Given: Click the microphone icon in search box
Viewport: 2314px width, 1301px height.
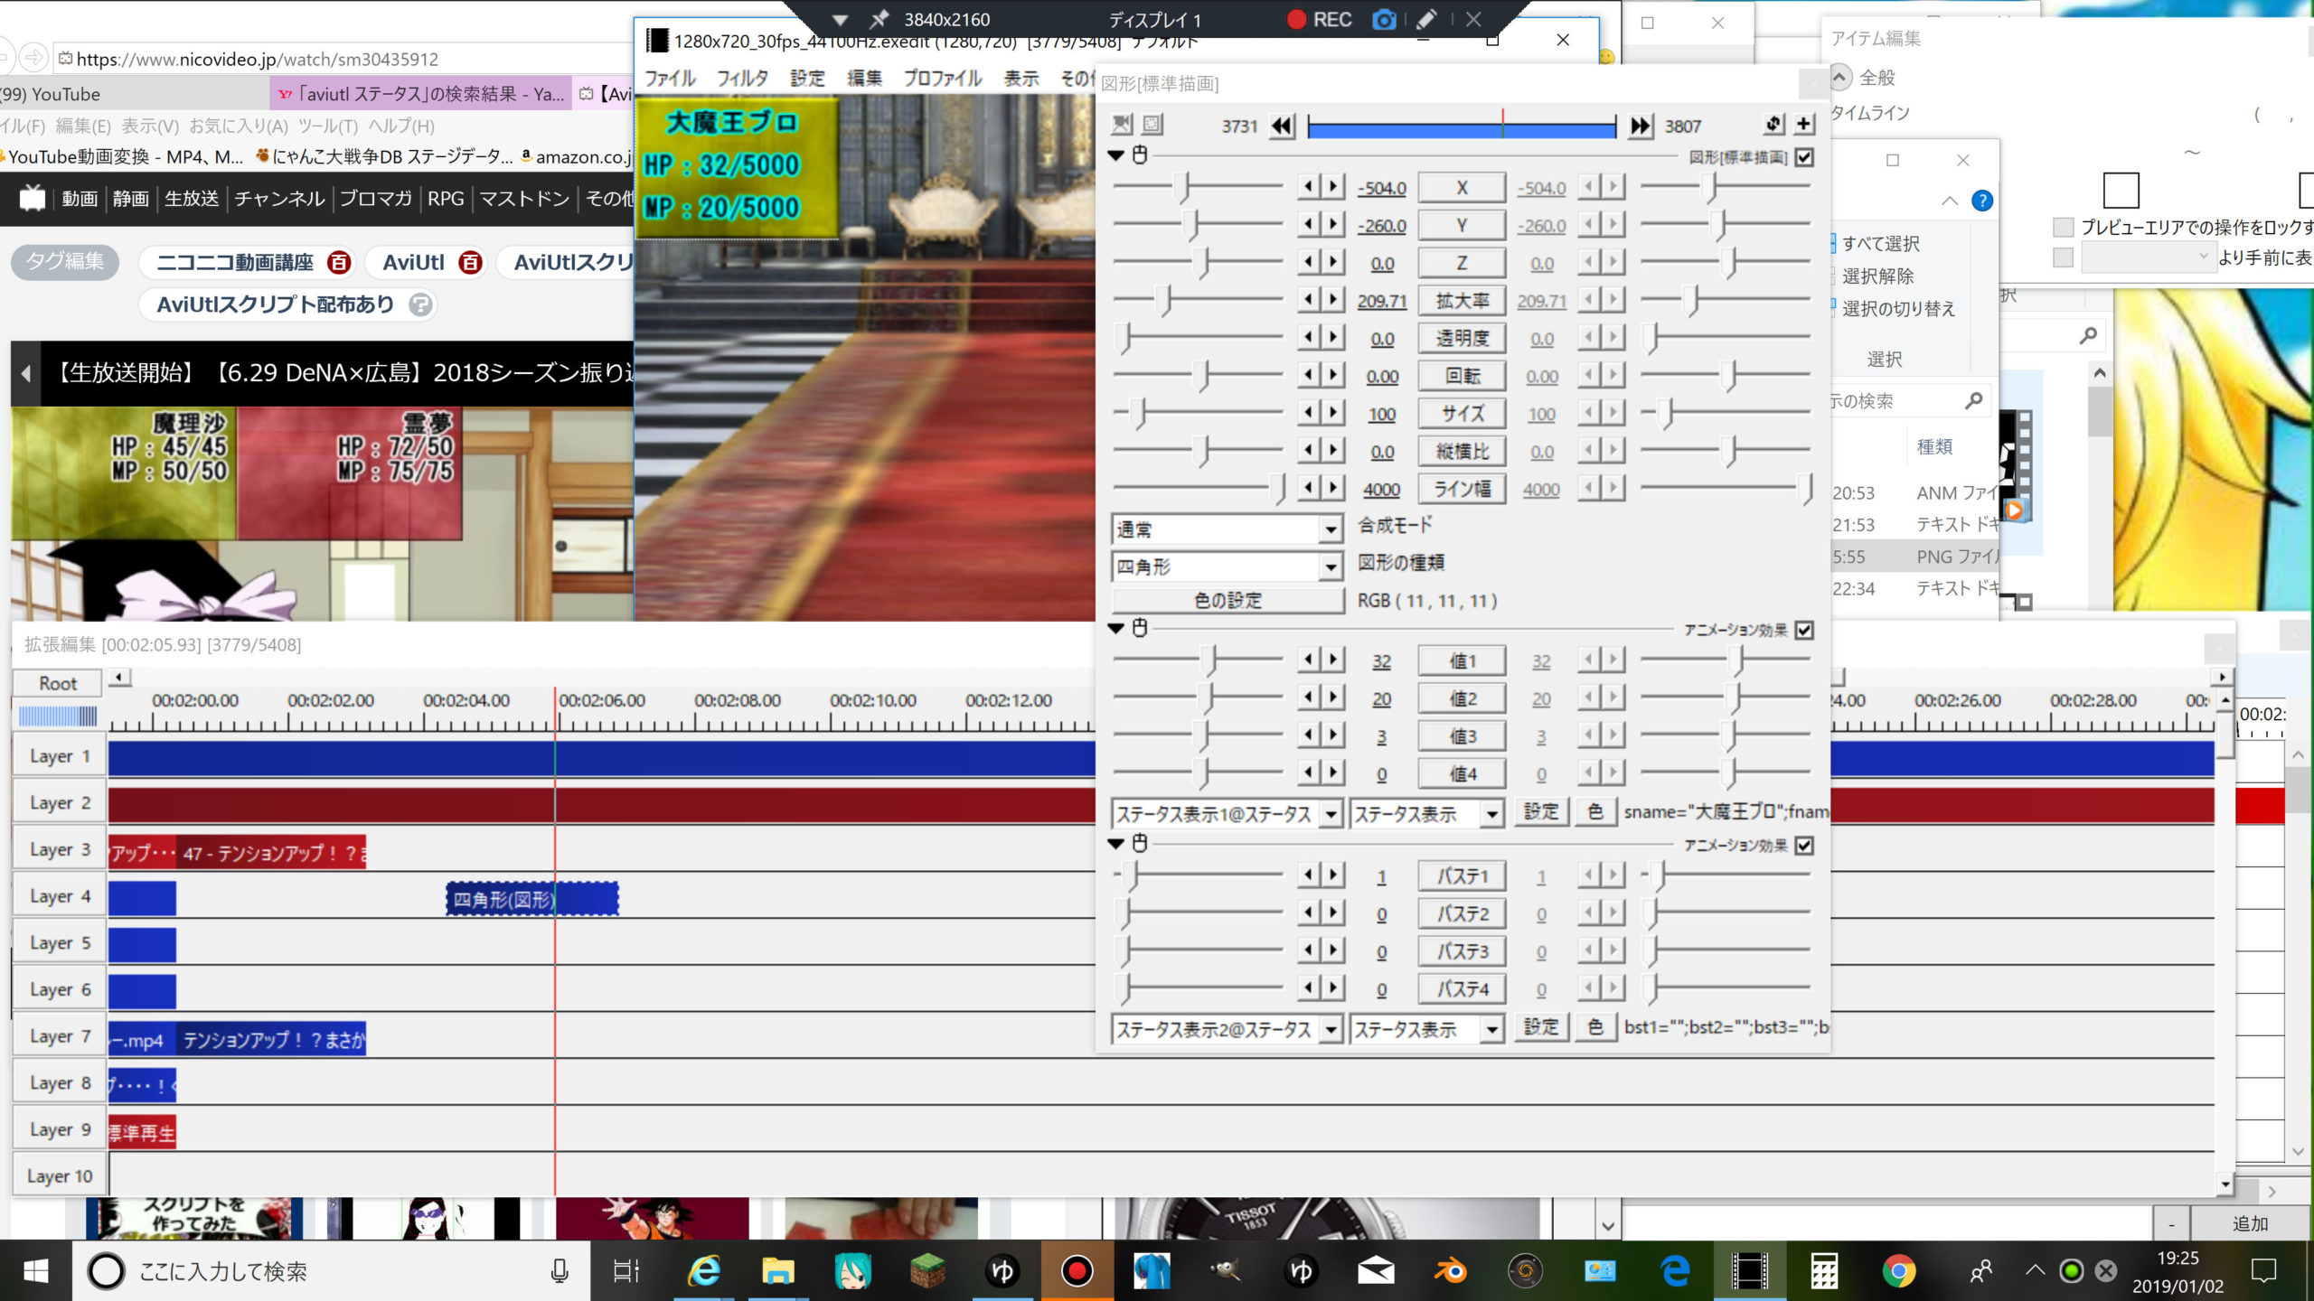Looking at the screenshot, I should [560, 1271].
